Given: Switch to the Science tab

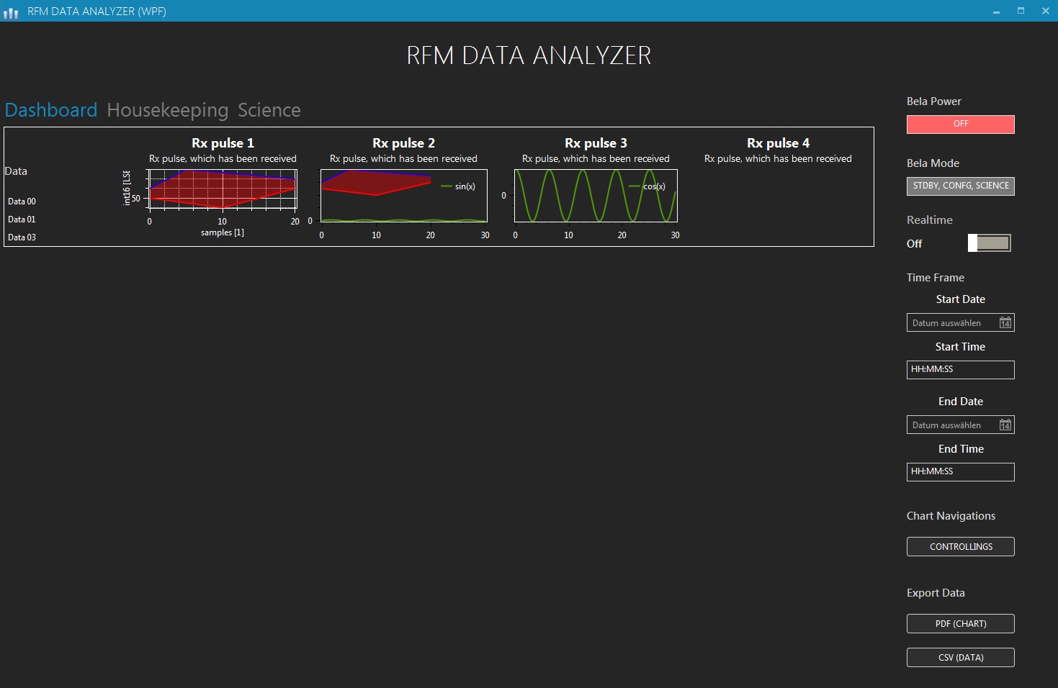Looking at the screenshot, I should pyautogui.click(x=269, y=109).
